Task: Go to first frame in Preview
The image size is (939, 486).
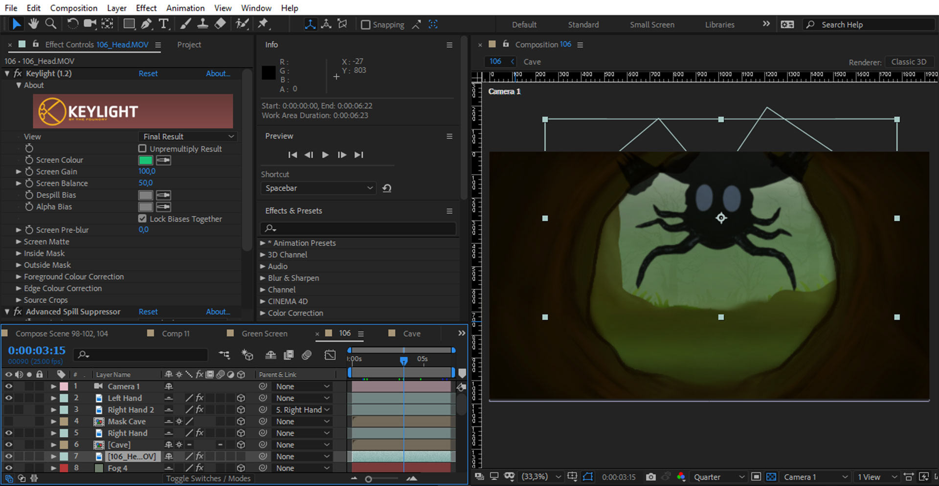Action: [x=292, y=155]
